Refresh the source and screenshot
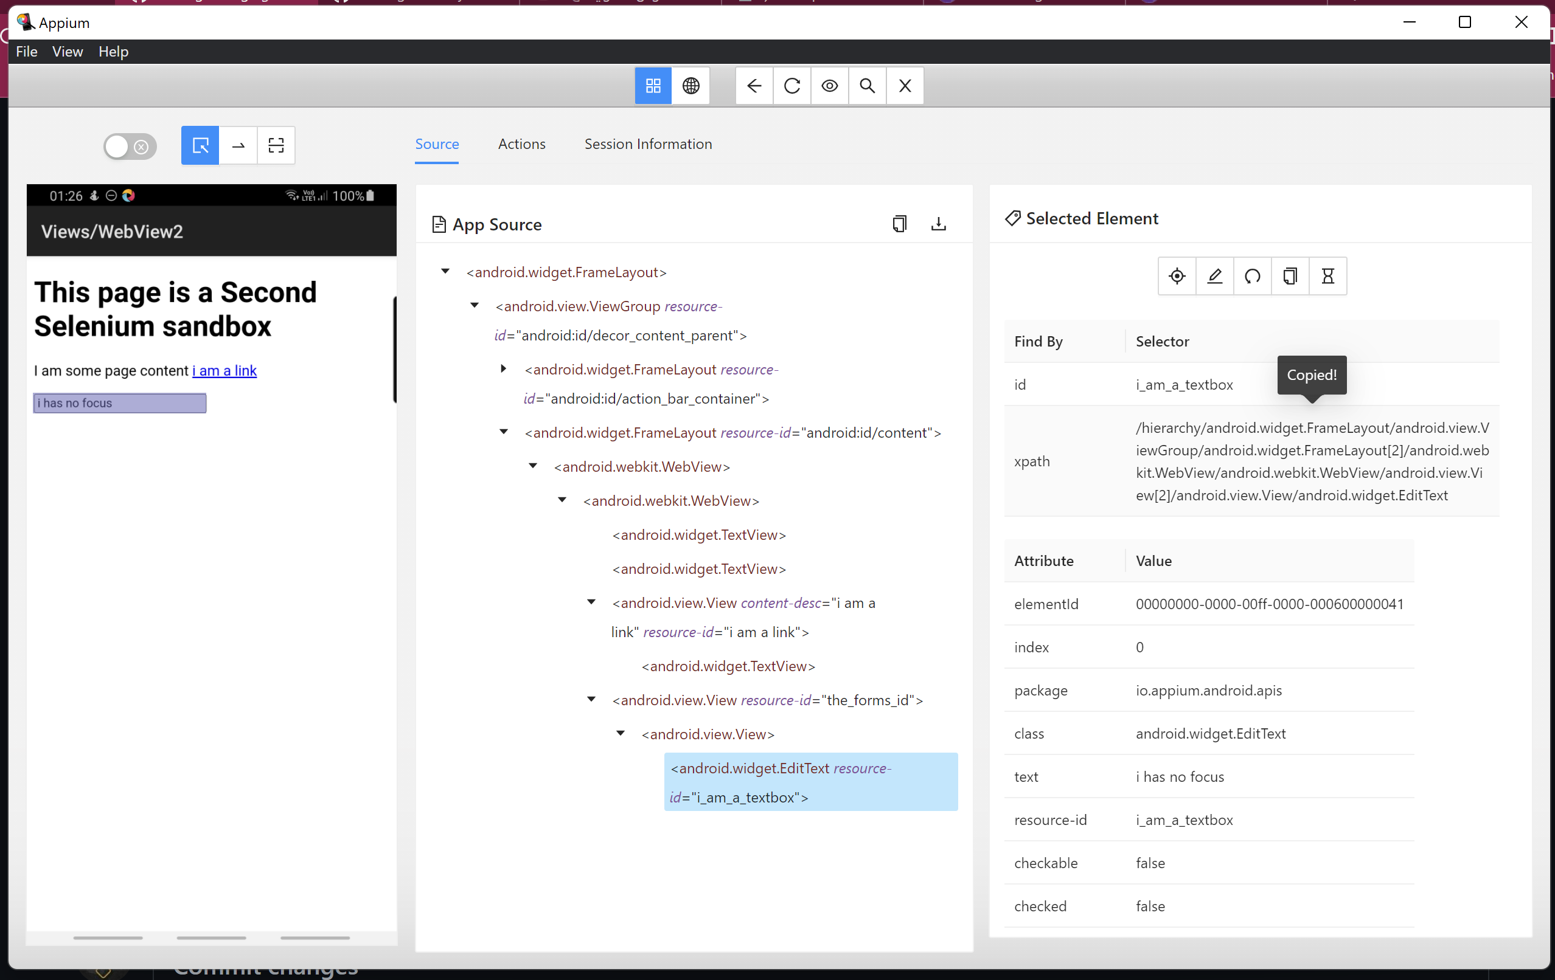 point(791,85)
